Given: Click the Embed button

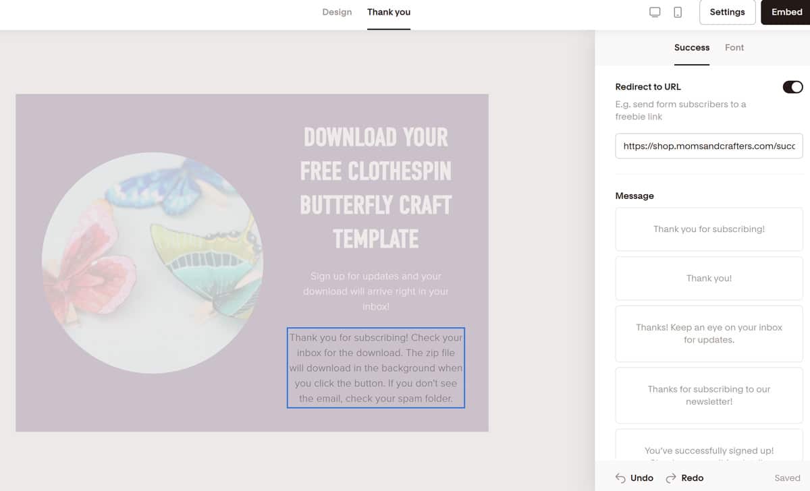Looking at the screenshot, I should click(786, 12).
